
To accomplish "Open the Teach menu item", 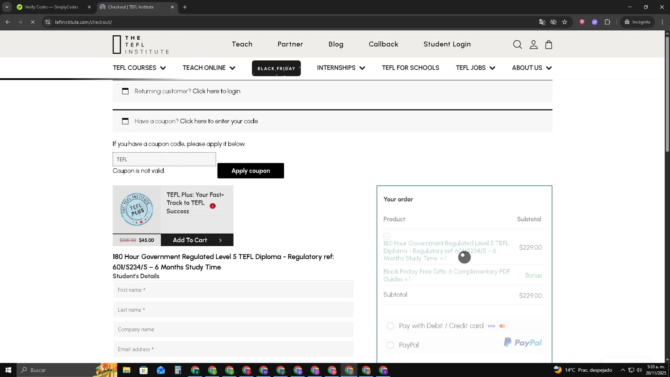I will (x=242, y=44).
